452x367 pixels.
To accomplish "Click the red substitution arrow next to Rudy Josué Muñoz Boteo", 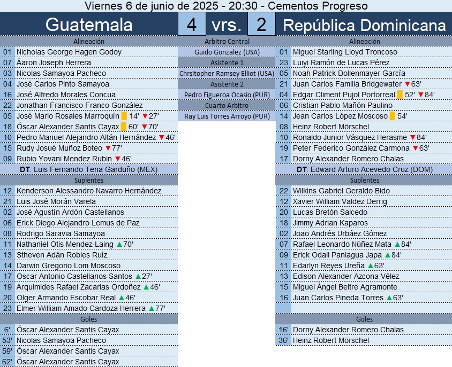I will tap(108, 148).
